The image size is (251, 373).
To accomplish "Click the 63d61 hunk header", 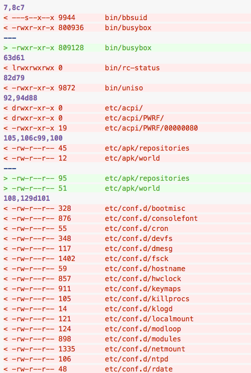I will coord(14,58).
